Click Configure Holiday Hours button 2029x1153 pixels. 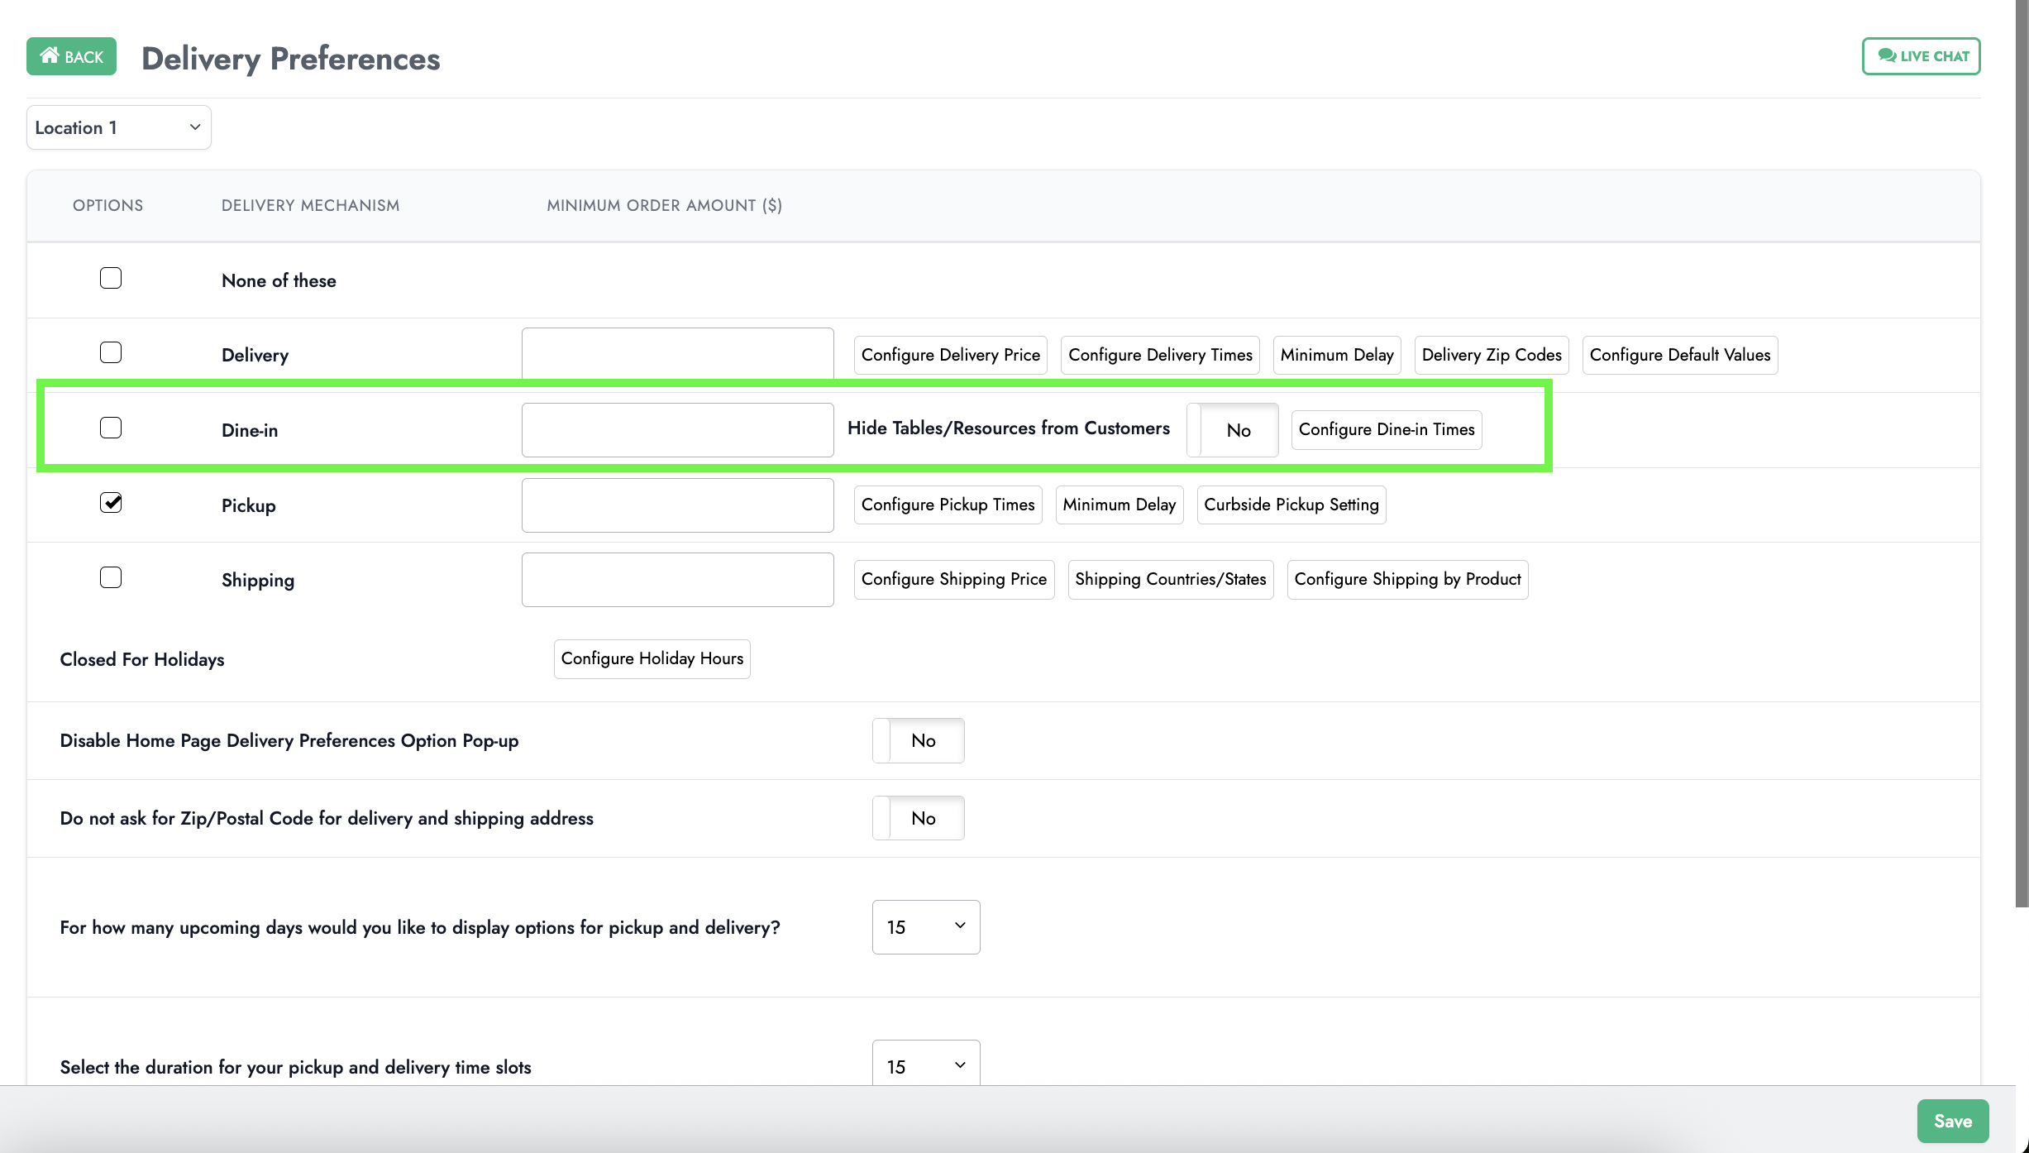[652, 658]
